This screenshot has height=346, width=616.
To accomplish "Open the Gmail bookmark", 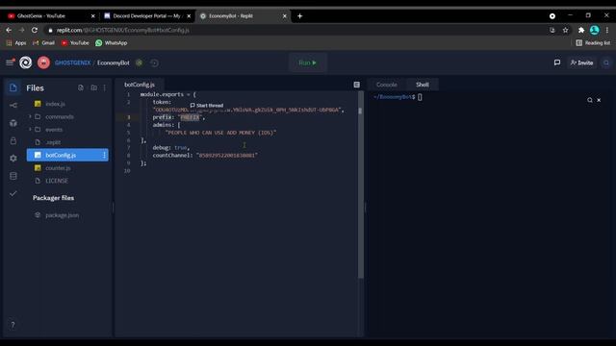I will coord(43,43).
